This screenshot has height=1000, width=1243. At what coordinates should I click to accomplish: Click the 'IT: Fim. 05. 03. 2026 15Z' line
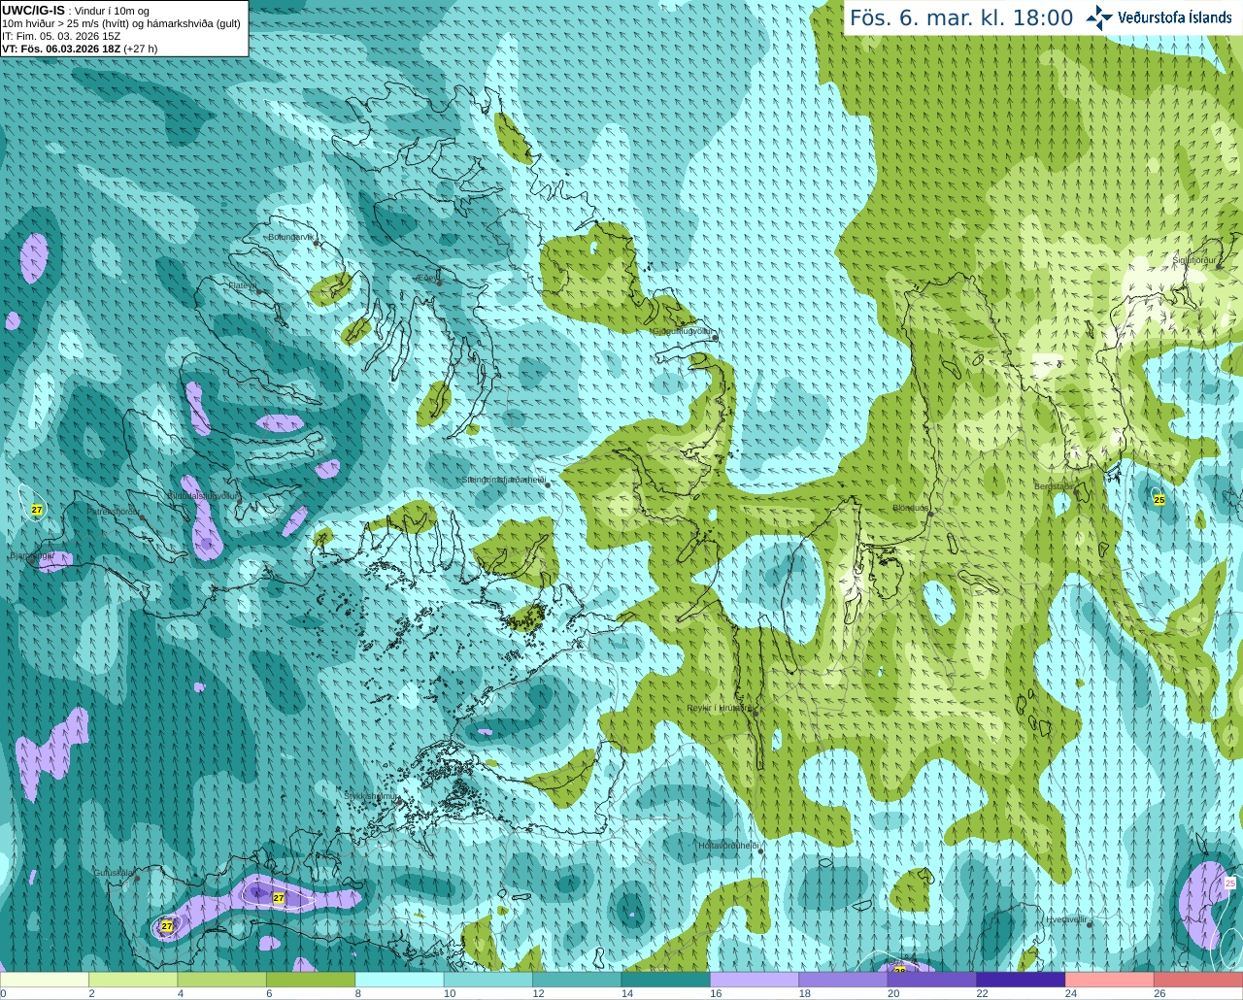click(61, 36)
